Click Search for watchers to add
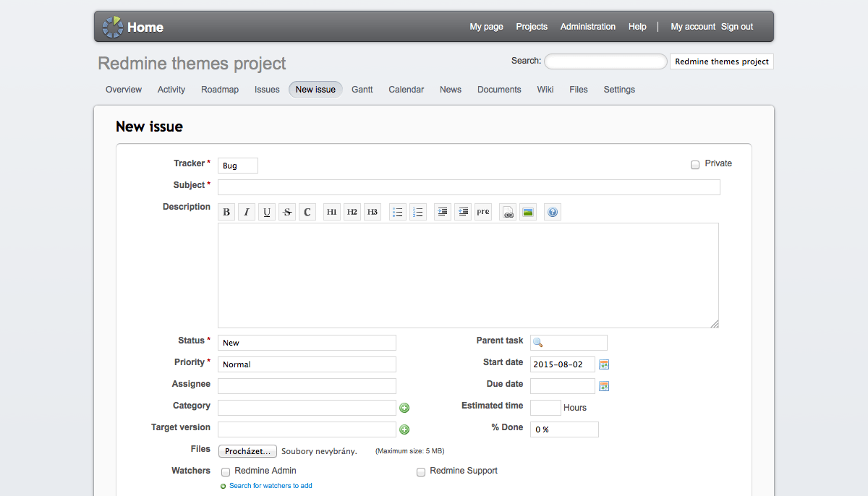The height and width of the screenshot is (496, 868). pyautogui.click(x=271, y=486)
